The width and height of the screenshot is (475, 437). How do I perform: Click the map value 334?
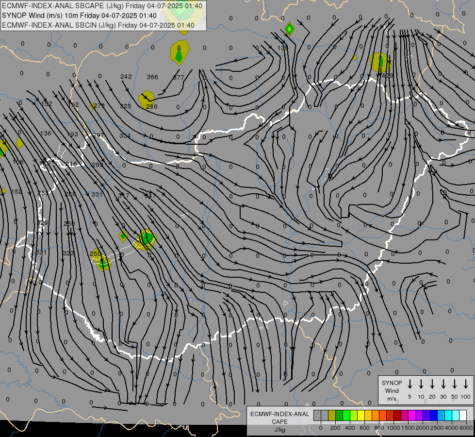125,135
